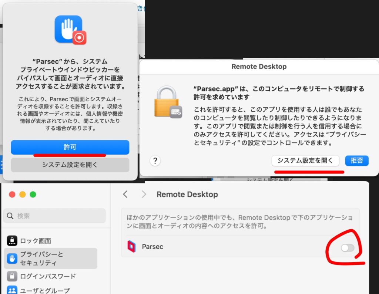This screenshot has width=379, height=294.
Task: Click the privacy hand icon in Parsec dialog
Action: coord(68,29)
